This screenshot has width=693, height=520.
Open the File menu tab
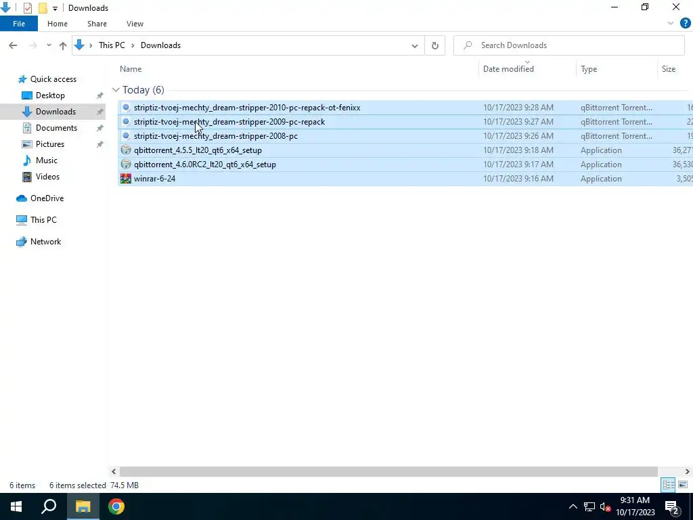pos(18,24)
